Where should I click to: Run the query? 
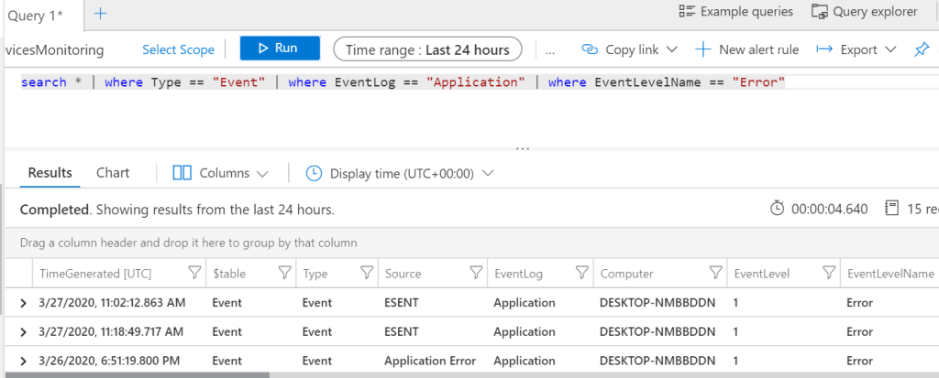280,49
